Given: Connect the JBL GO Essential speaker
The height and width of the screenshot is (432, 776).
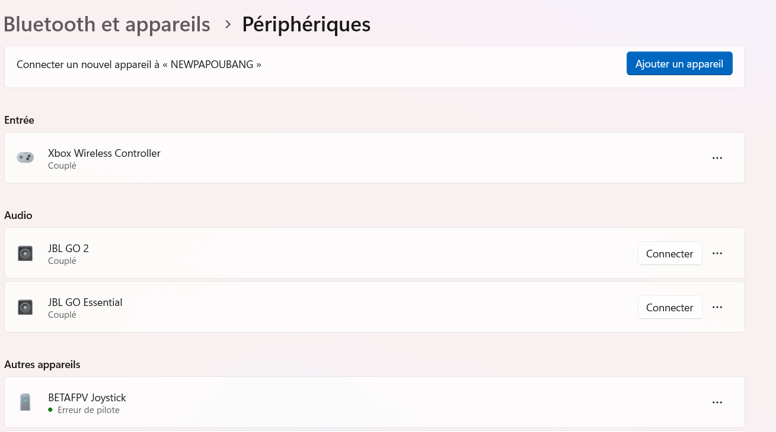Looking at the screenshot, I should coord(669,307).
